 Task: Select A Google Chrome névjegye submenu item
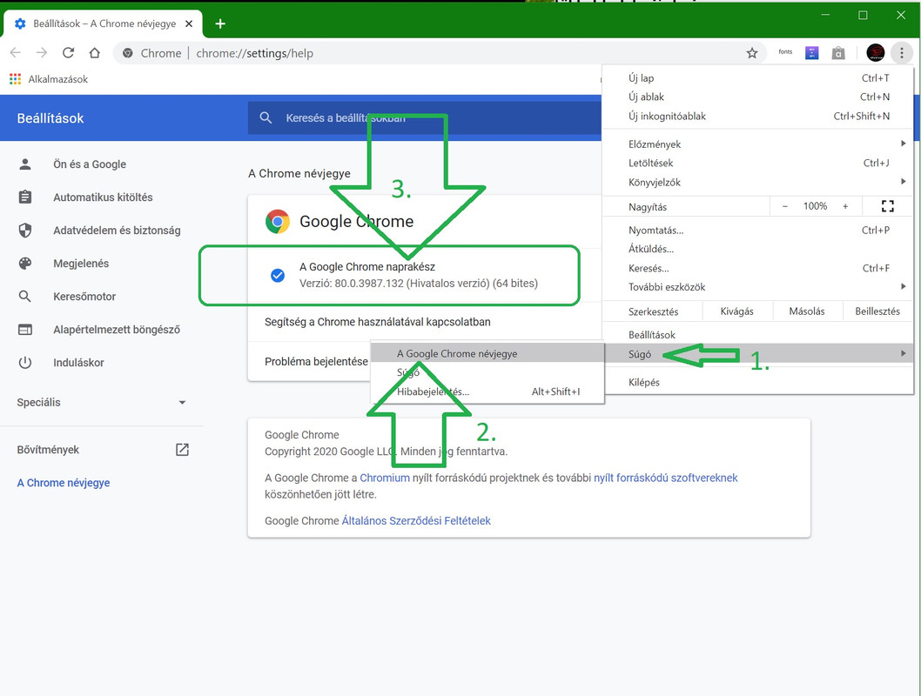(487, 354)
